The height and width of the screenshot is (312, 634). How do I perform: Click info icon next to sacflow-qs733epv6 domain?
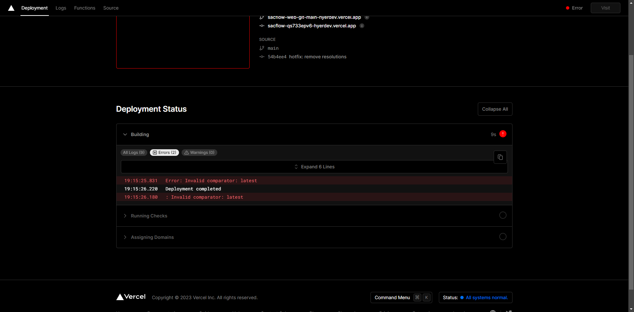pyautogui.click(x=362, y=26)
